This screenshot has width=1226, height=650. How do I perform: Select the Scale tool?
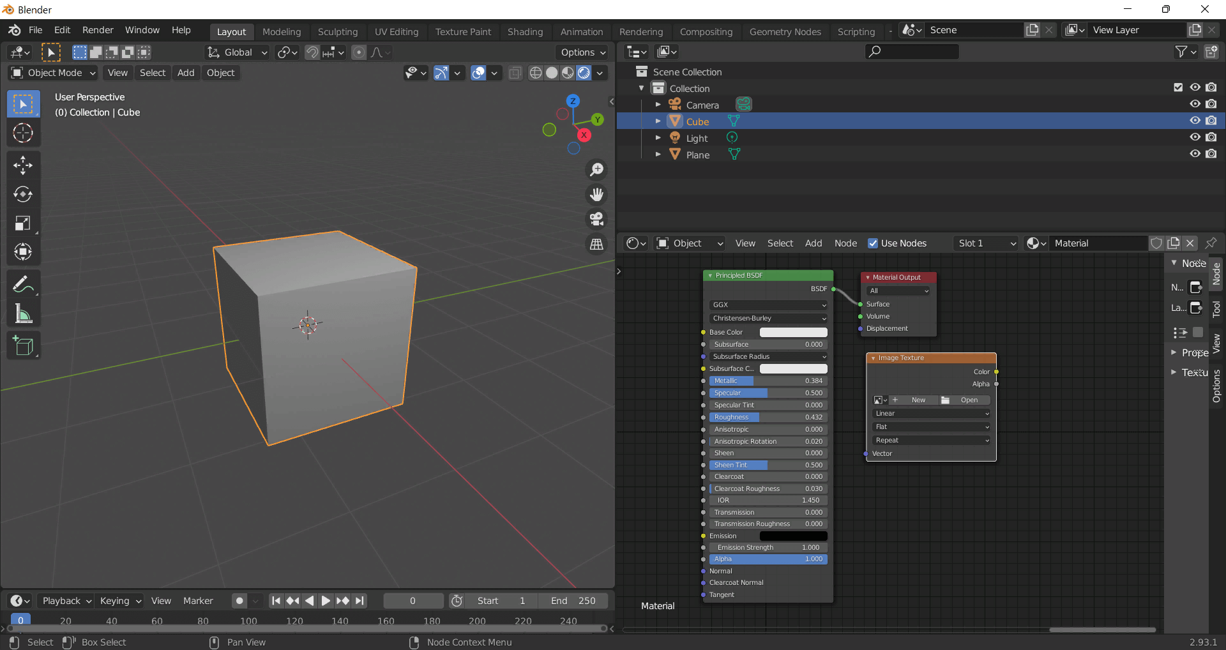click(23, 223)
